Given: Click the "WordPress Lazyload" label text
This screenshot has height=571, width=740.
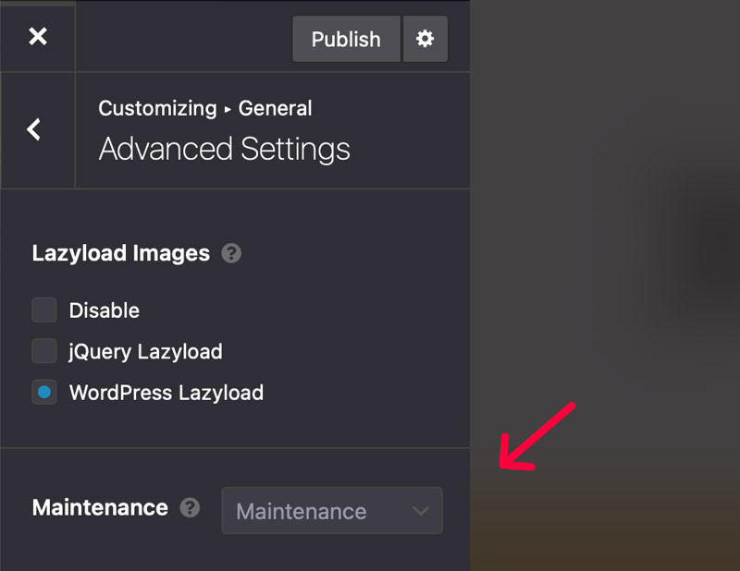Looking at the screenshot, I should click(166, 393).
